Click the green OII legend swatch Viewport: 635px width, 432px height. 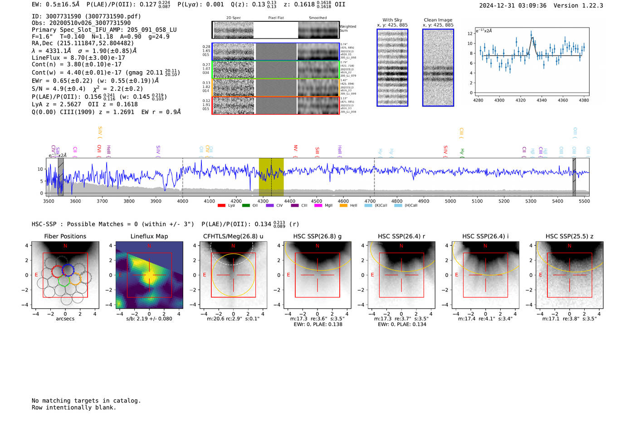point(246,206)
